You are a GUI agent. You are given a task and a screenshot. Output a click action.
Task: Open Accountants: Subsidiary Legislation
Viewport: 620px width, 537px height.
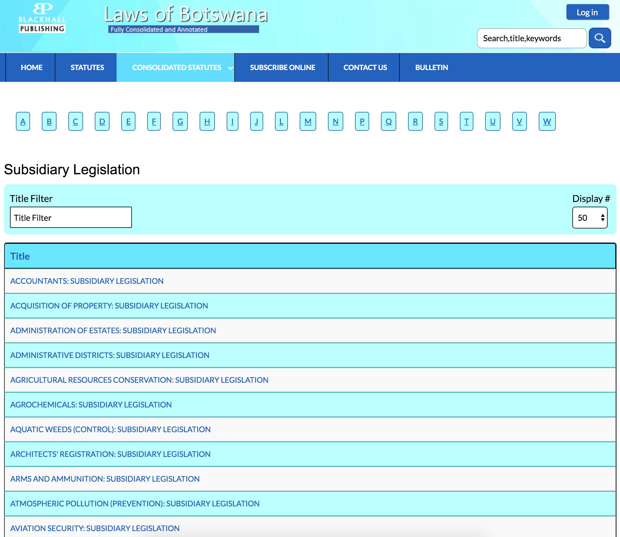coord(87,281)
